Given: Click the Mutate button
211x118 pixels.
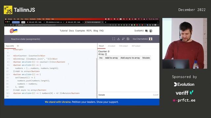Looking at the screenshot, I should (x=146, y=58).
